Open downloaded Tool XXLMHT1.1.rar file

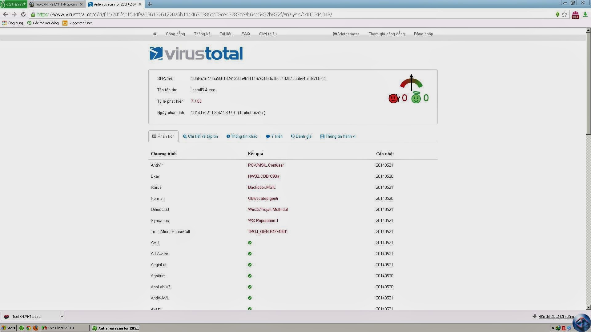30,317
